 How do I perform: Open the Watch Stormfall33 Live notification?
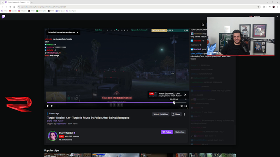click(165, 95)
